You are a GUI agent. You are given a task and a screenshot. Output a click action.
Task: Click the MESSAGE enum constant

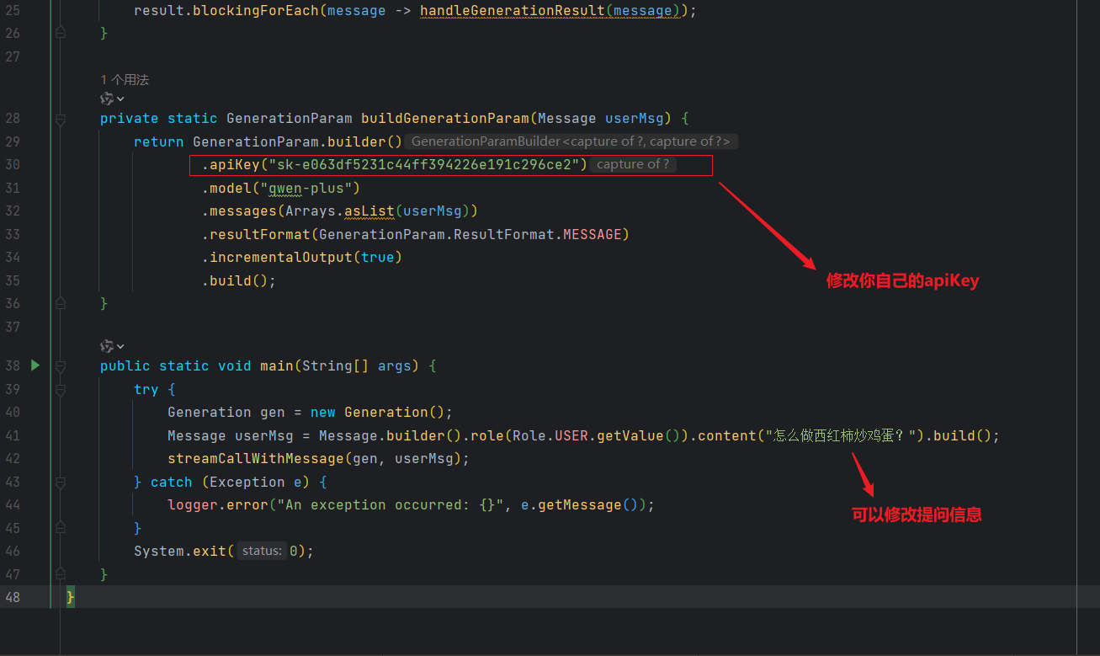[592, 234]
